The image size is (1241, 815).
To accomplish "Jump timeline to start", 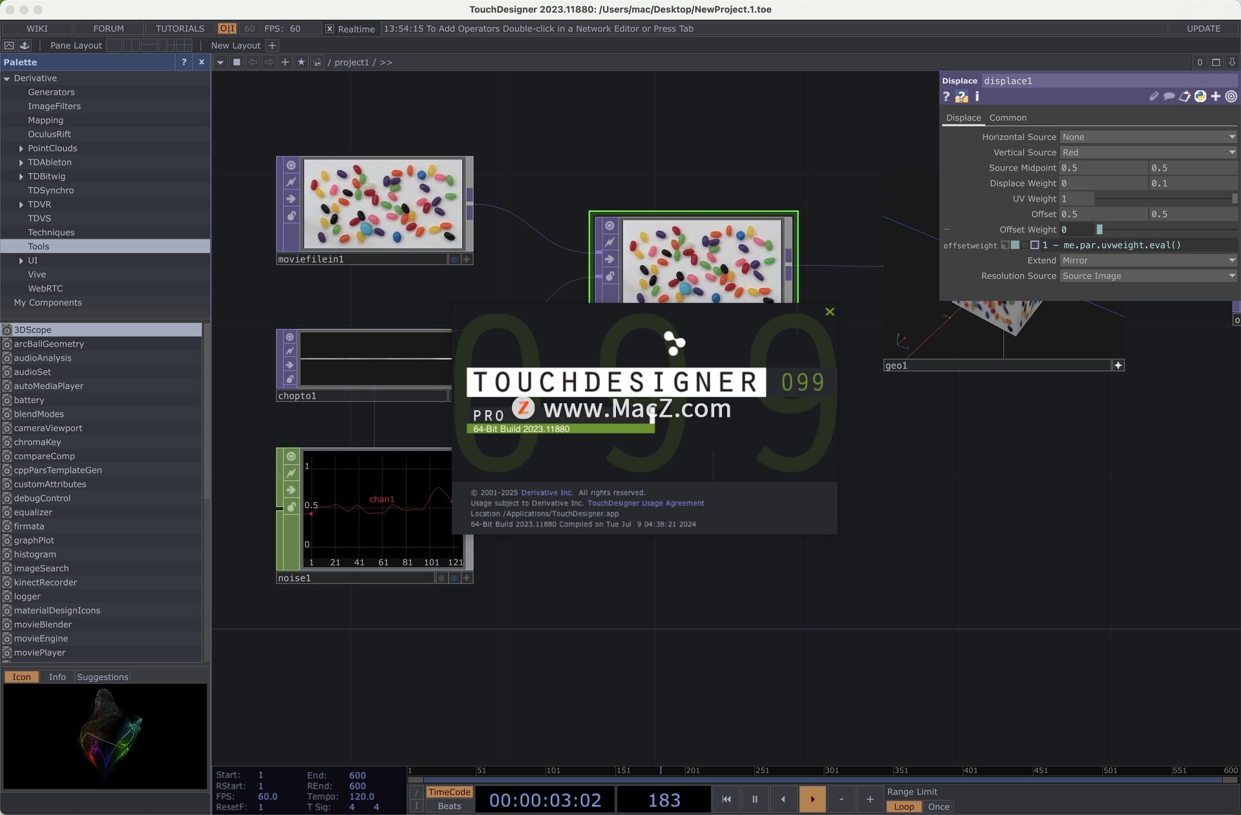I will (x=727, y=799).
